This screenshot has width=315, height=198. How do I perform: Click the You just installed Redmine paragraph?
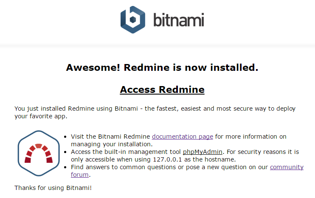pyautogui.click(x=155, y=112)
